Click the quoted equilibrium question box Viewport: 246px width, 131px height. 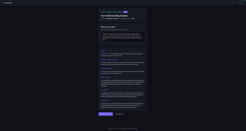(x=123, y=37)
